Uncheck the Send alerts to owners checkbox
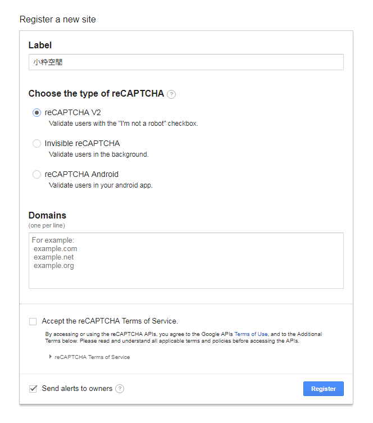 (x=33, y=389)
